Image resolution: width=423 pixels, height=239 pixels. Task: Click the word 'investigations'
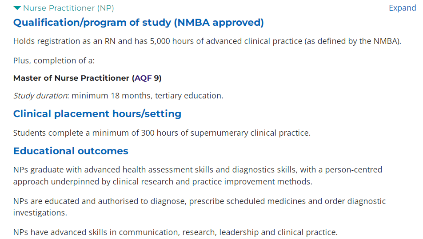point(40,213)
